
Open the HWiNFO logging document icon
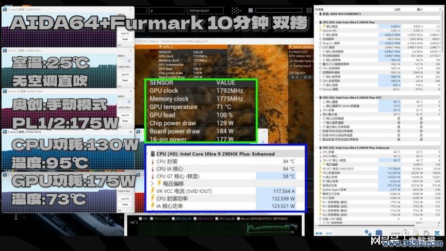(416, 233)
